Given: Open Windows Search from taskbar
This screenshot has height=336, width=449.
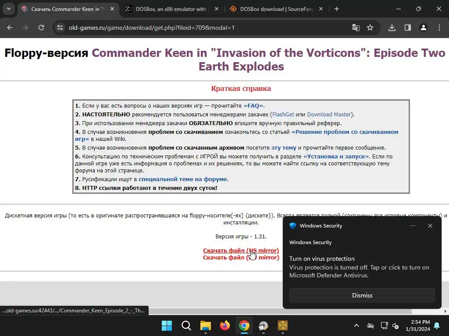Looking at the screenshot, I should 186,325.
